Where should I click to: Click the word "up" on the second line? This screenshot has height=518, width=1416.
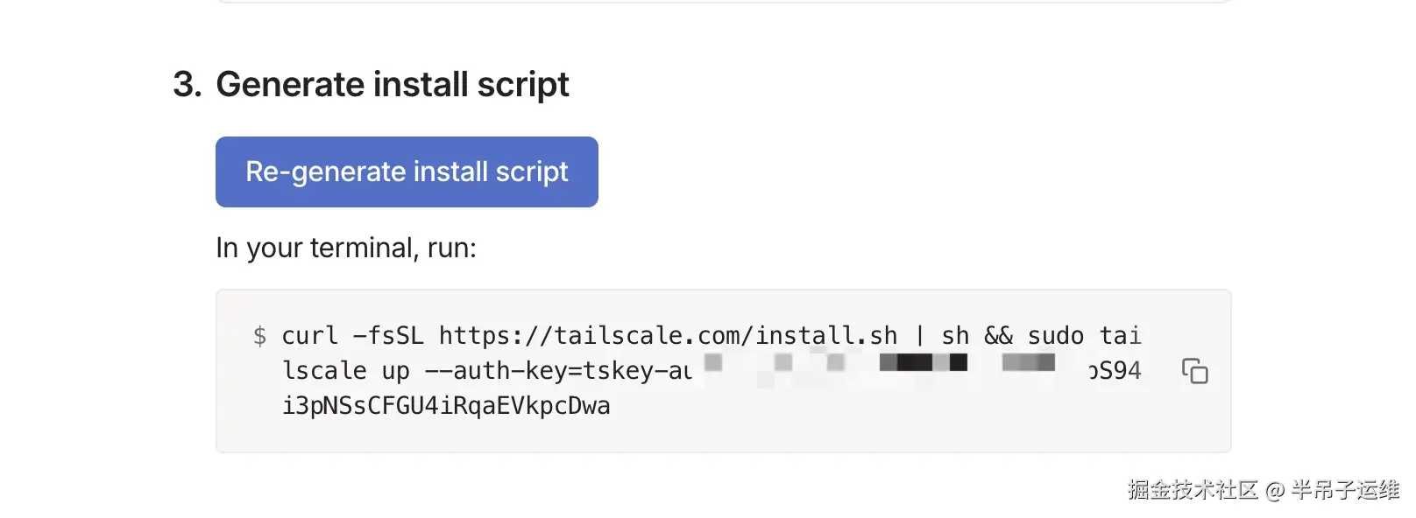[x=395, y=371]
